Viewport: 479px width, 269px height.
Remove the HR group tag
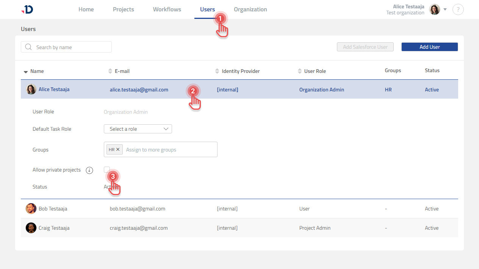coord(119,149)
